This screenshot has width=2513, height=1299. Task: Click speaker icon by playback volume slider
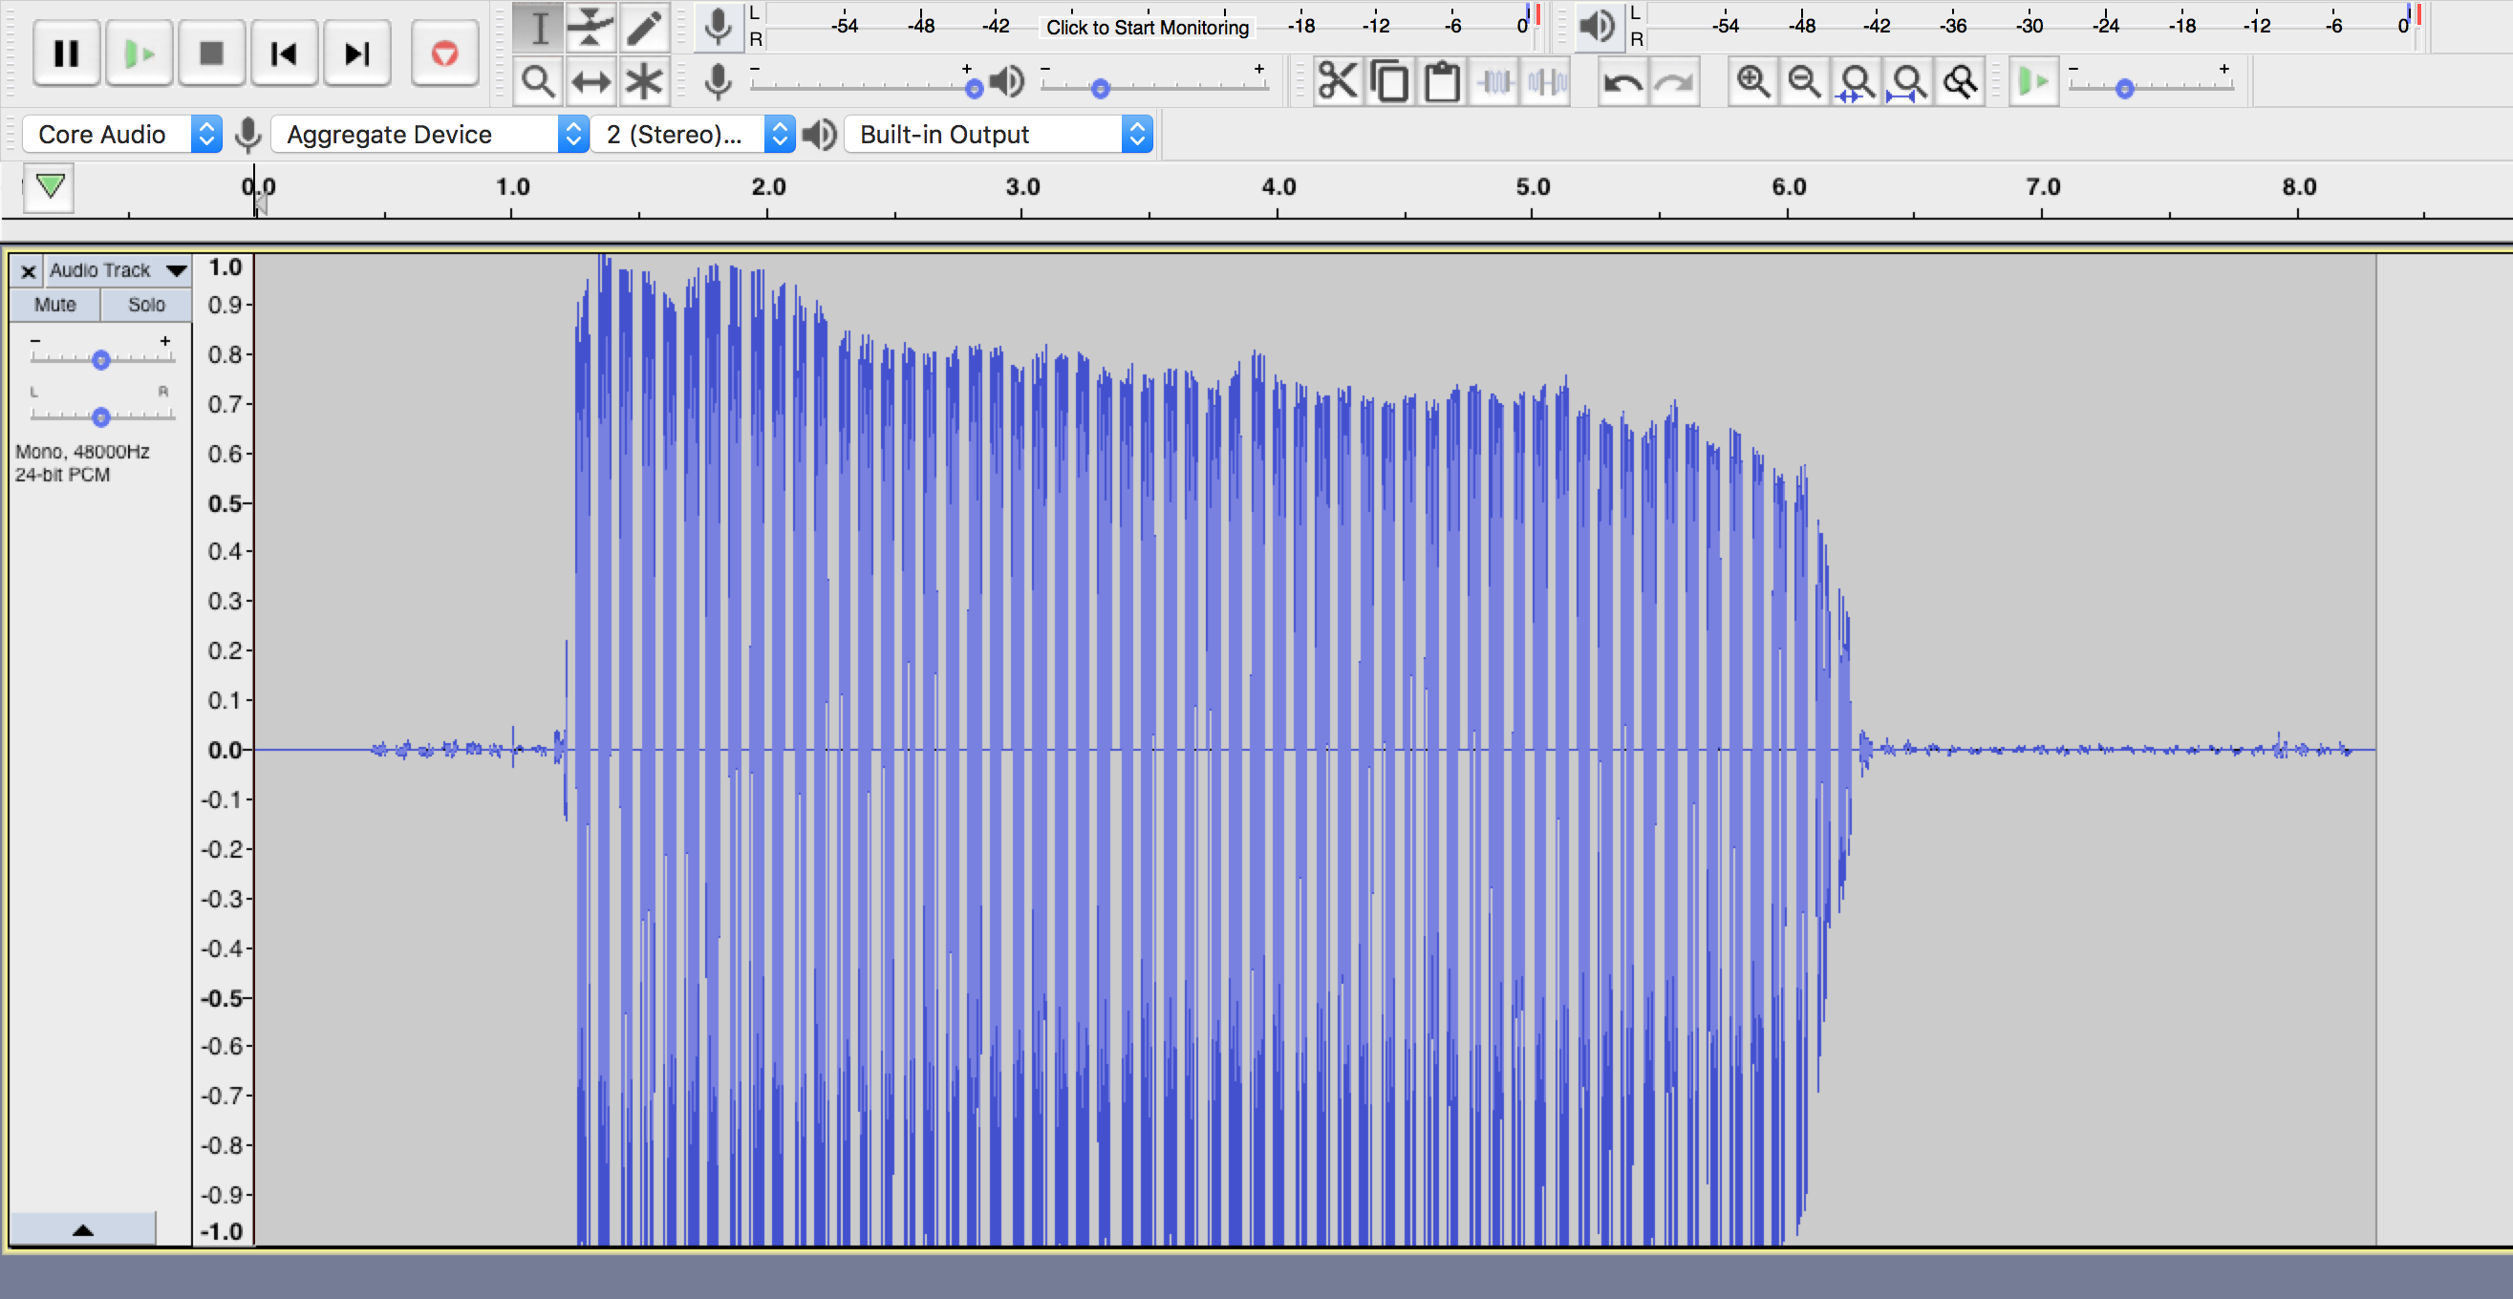pos(1007,82)
